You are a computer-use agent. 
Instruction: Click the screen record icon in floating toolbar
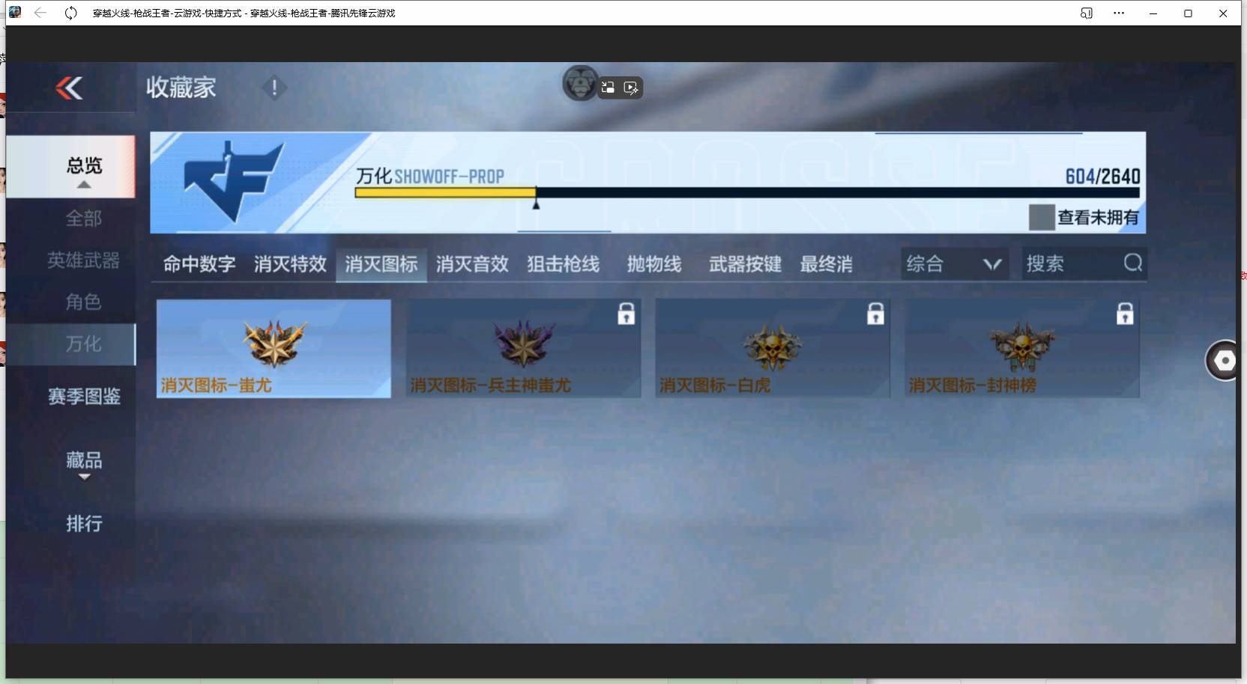pos(631,88)
